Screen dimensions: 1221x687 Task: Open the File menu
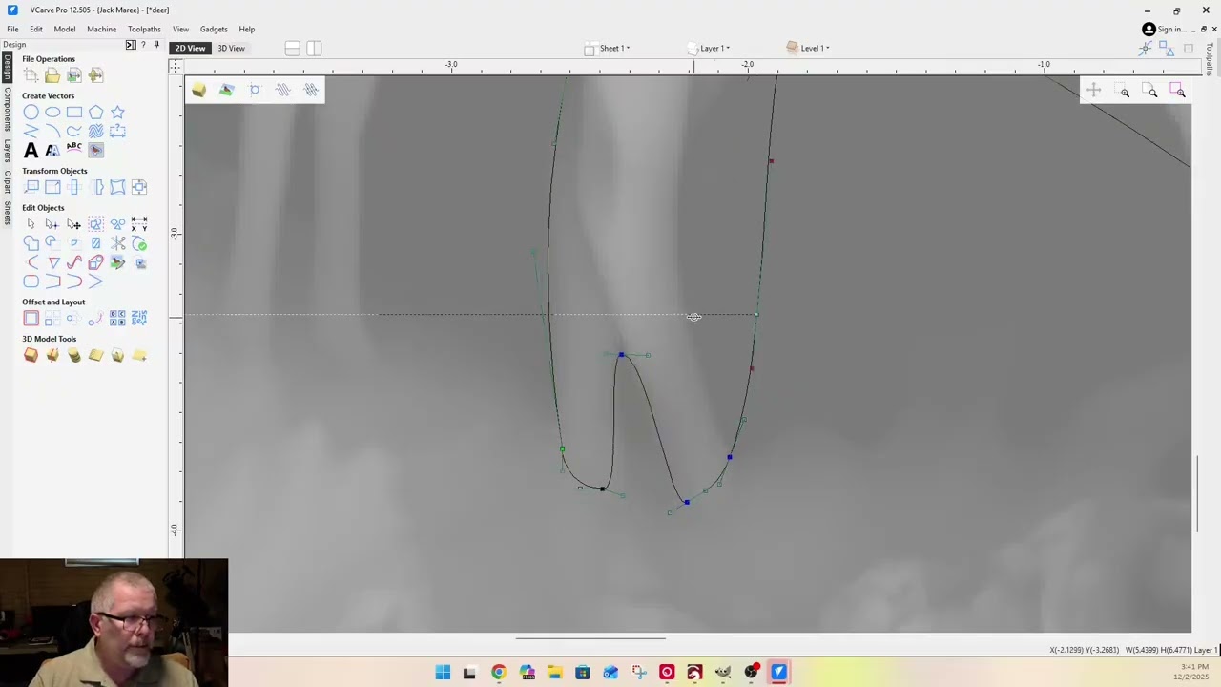point(13,30)
